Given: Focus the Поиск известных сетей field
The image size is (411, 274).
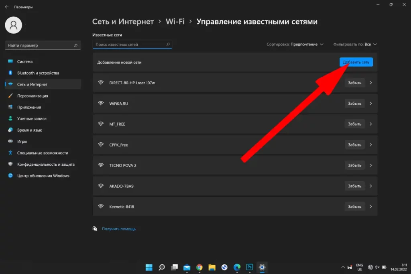Looking at the screenshot, I should point(132,44).
